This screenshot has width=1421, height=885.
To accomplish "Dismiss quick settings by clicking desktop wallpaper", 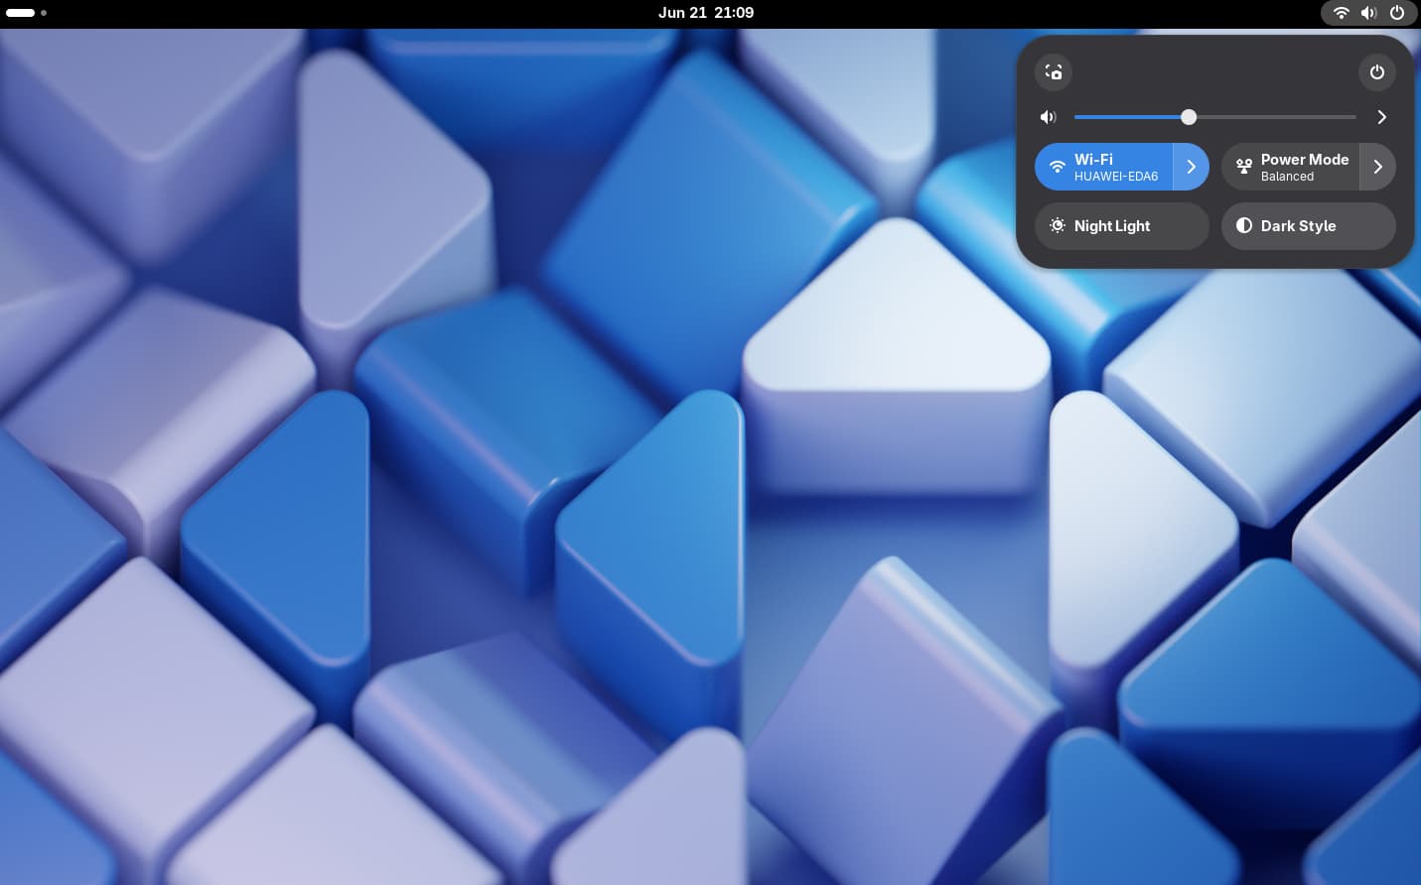I will coord(497,496).
